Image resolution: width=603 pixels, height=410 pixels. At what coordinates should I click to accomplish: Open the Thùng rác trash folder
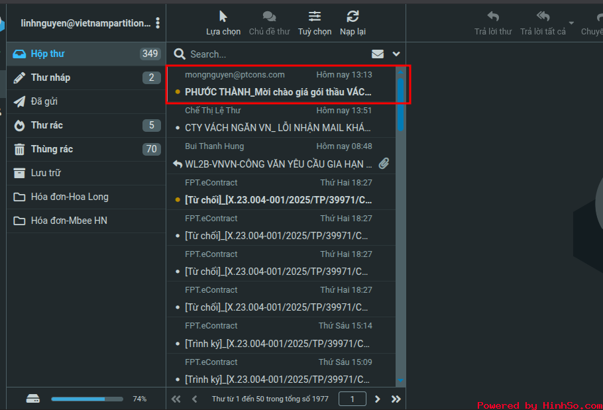52,149
